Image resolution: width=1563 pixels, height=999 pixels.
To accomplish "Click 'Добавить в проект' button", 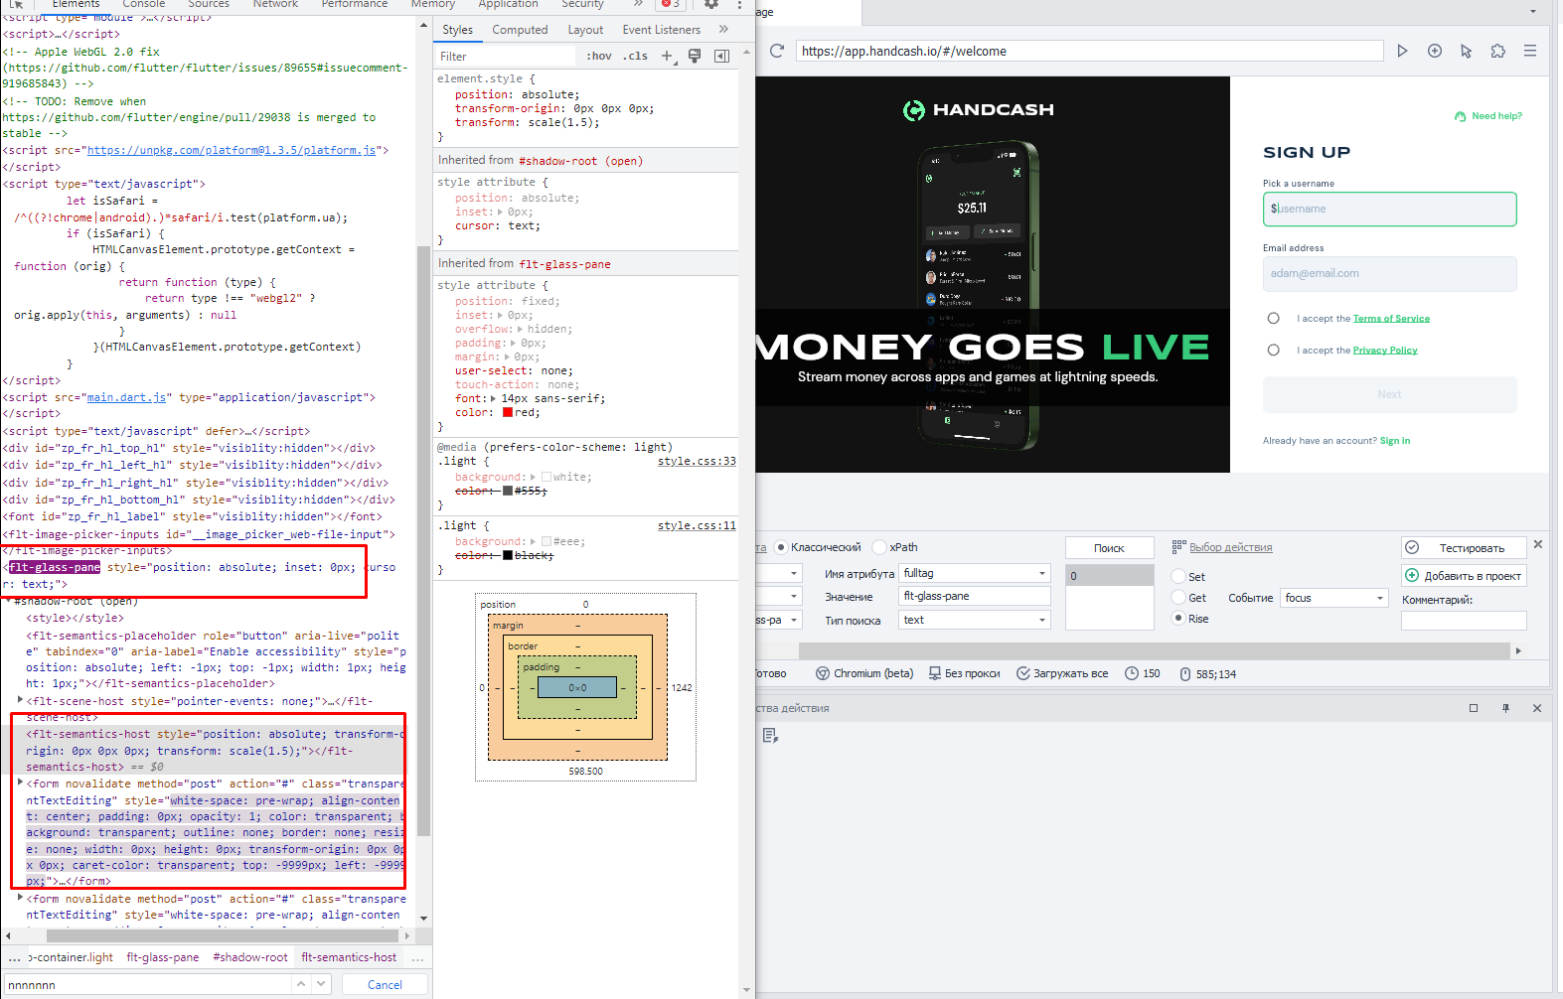I will coord(1464,576).
